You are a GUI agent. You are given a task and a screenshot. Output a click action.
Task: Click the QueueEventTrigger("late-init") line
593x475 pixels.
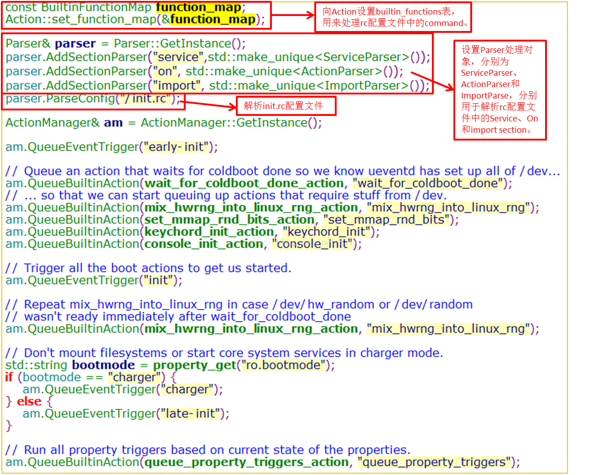pyautogui.click(x=126, y=414)
